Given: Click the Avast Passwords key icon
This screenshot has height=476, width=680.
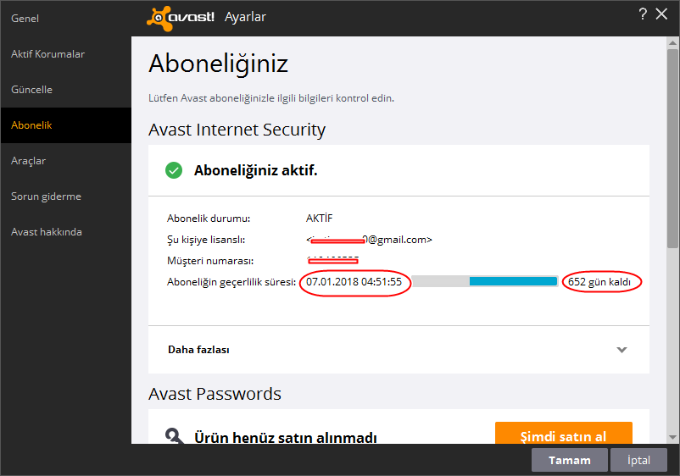Looking at the screenshot, I should click(x=175, y=435).
